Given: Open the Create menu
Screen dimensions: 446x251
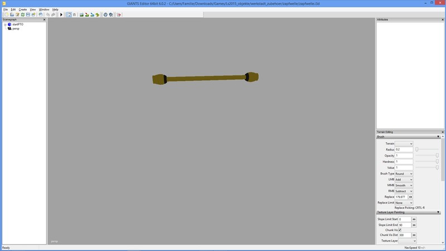Looking at the screenshot, I should tap(22, 9).
